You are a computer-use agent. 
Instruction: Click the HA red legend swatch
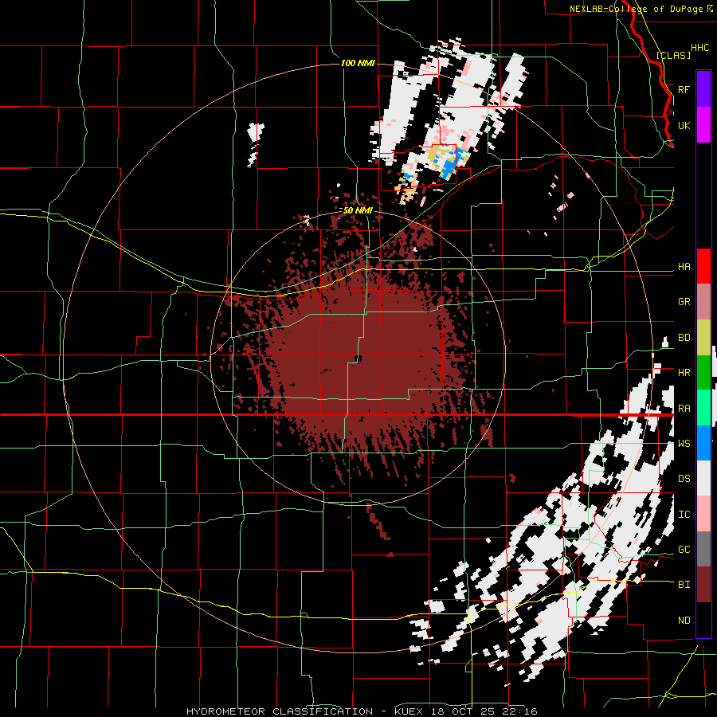(x=703, y=266)
